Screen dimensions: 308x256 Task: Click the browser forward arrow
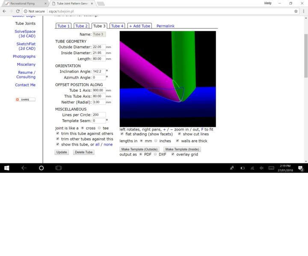point(11,12)
